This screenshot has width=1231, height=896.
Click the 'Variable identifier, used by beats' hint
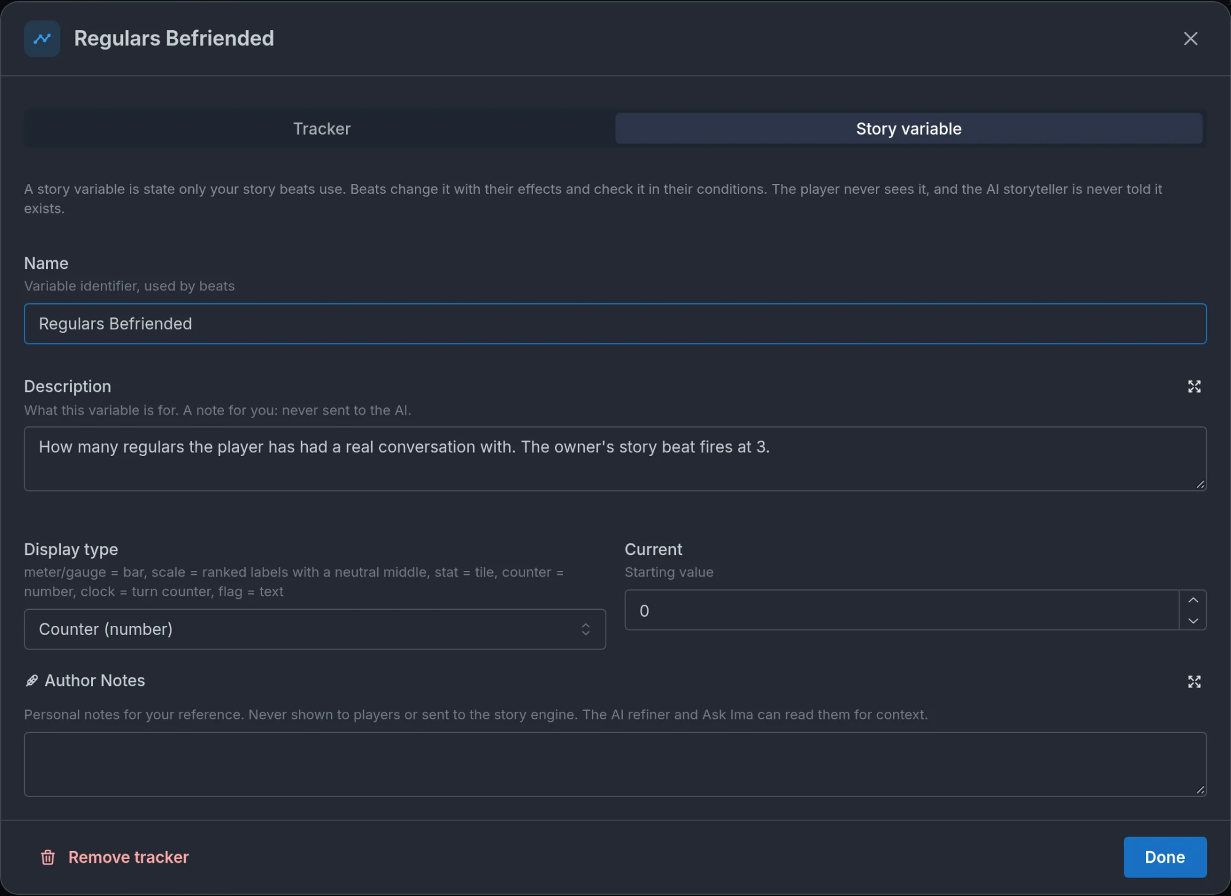[129, 286]
